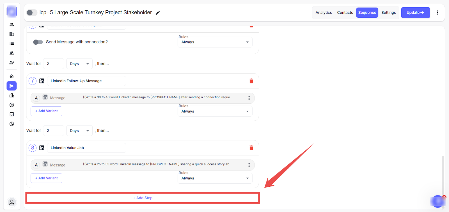The image size is (449, 212).
Task: Open Rules dropdown in step 8
Action: tap(215, 178)
